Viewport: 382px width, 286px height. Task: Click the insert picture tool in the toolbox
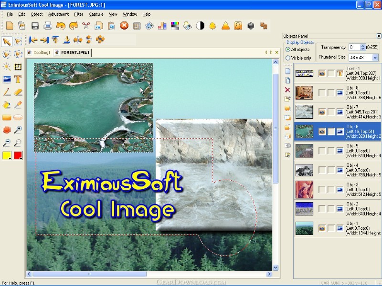click(7, 79)
